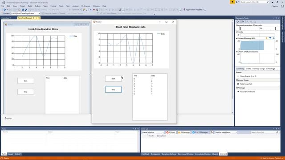
Task: Save all files from the toolbar
Action: coord(26,10)
